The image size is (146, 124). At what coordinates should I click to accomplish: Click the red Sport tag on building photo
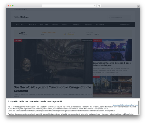click(x=96, y=77)
